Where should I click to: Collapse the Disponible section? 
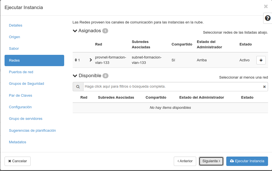(75, 75)
